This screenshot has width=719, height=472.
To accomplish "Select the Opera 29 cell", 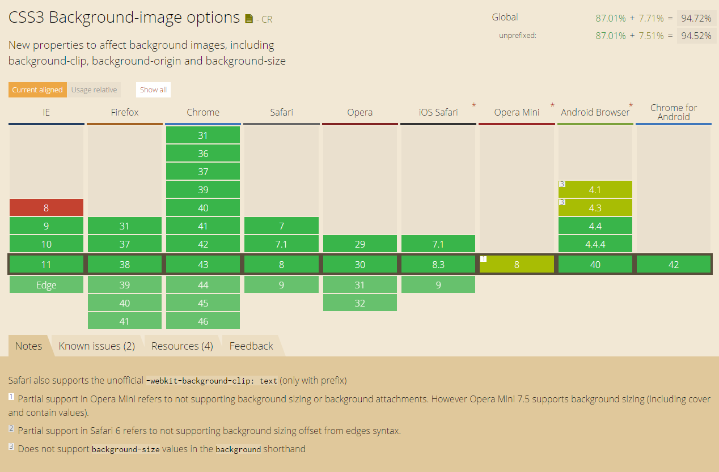I will pyautogui.click(x=359, y=244).
